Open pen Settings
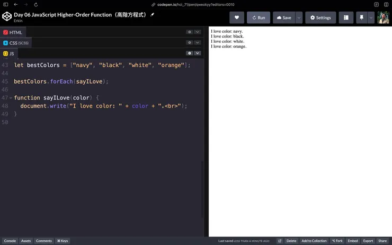This screenshot has height=245, width=392. (x=320, y=17)
